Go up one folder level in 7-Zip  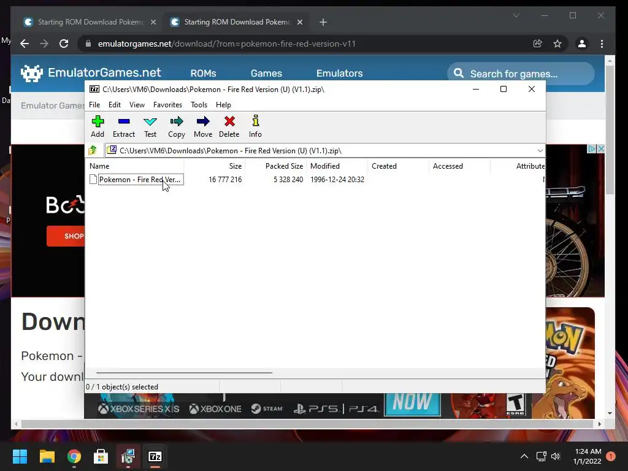93,151
